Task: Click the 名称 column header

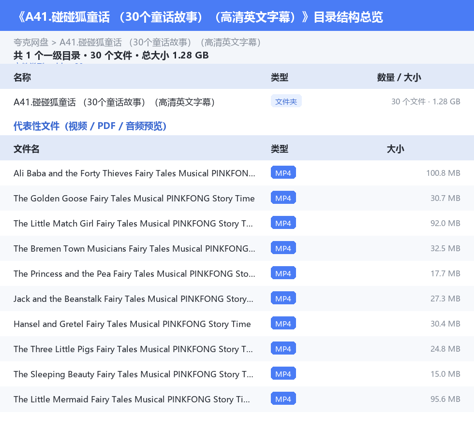Action: tap(22, 77)
